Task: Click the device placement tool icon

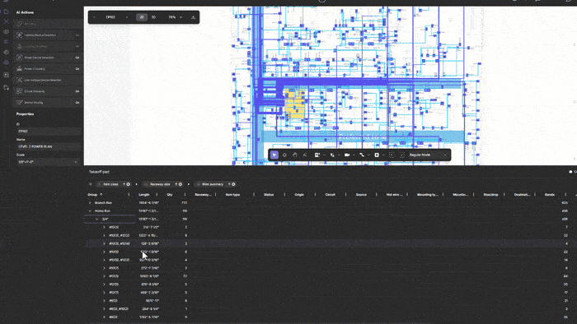Action: click(332, 155)
